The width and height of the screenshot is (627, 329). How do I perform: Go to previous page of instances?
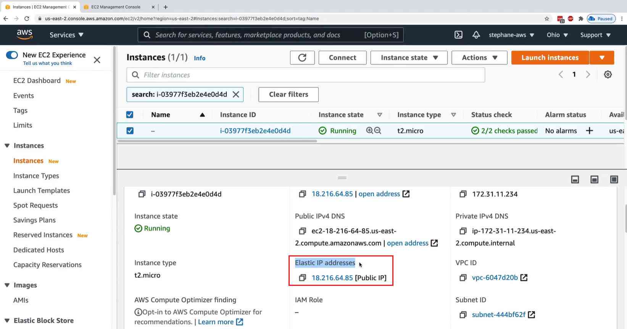pyautogui.click(x=561, y=74)
